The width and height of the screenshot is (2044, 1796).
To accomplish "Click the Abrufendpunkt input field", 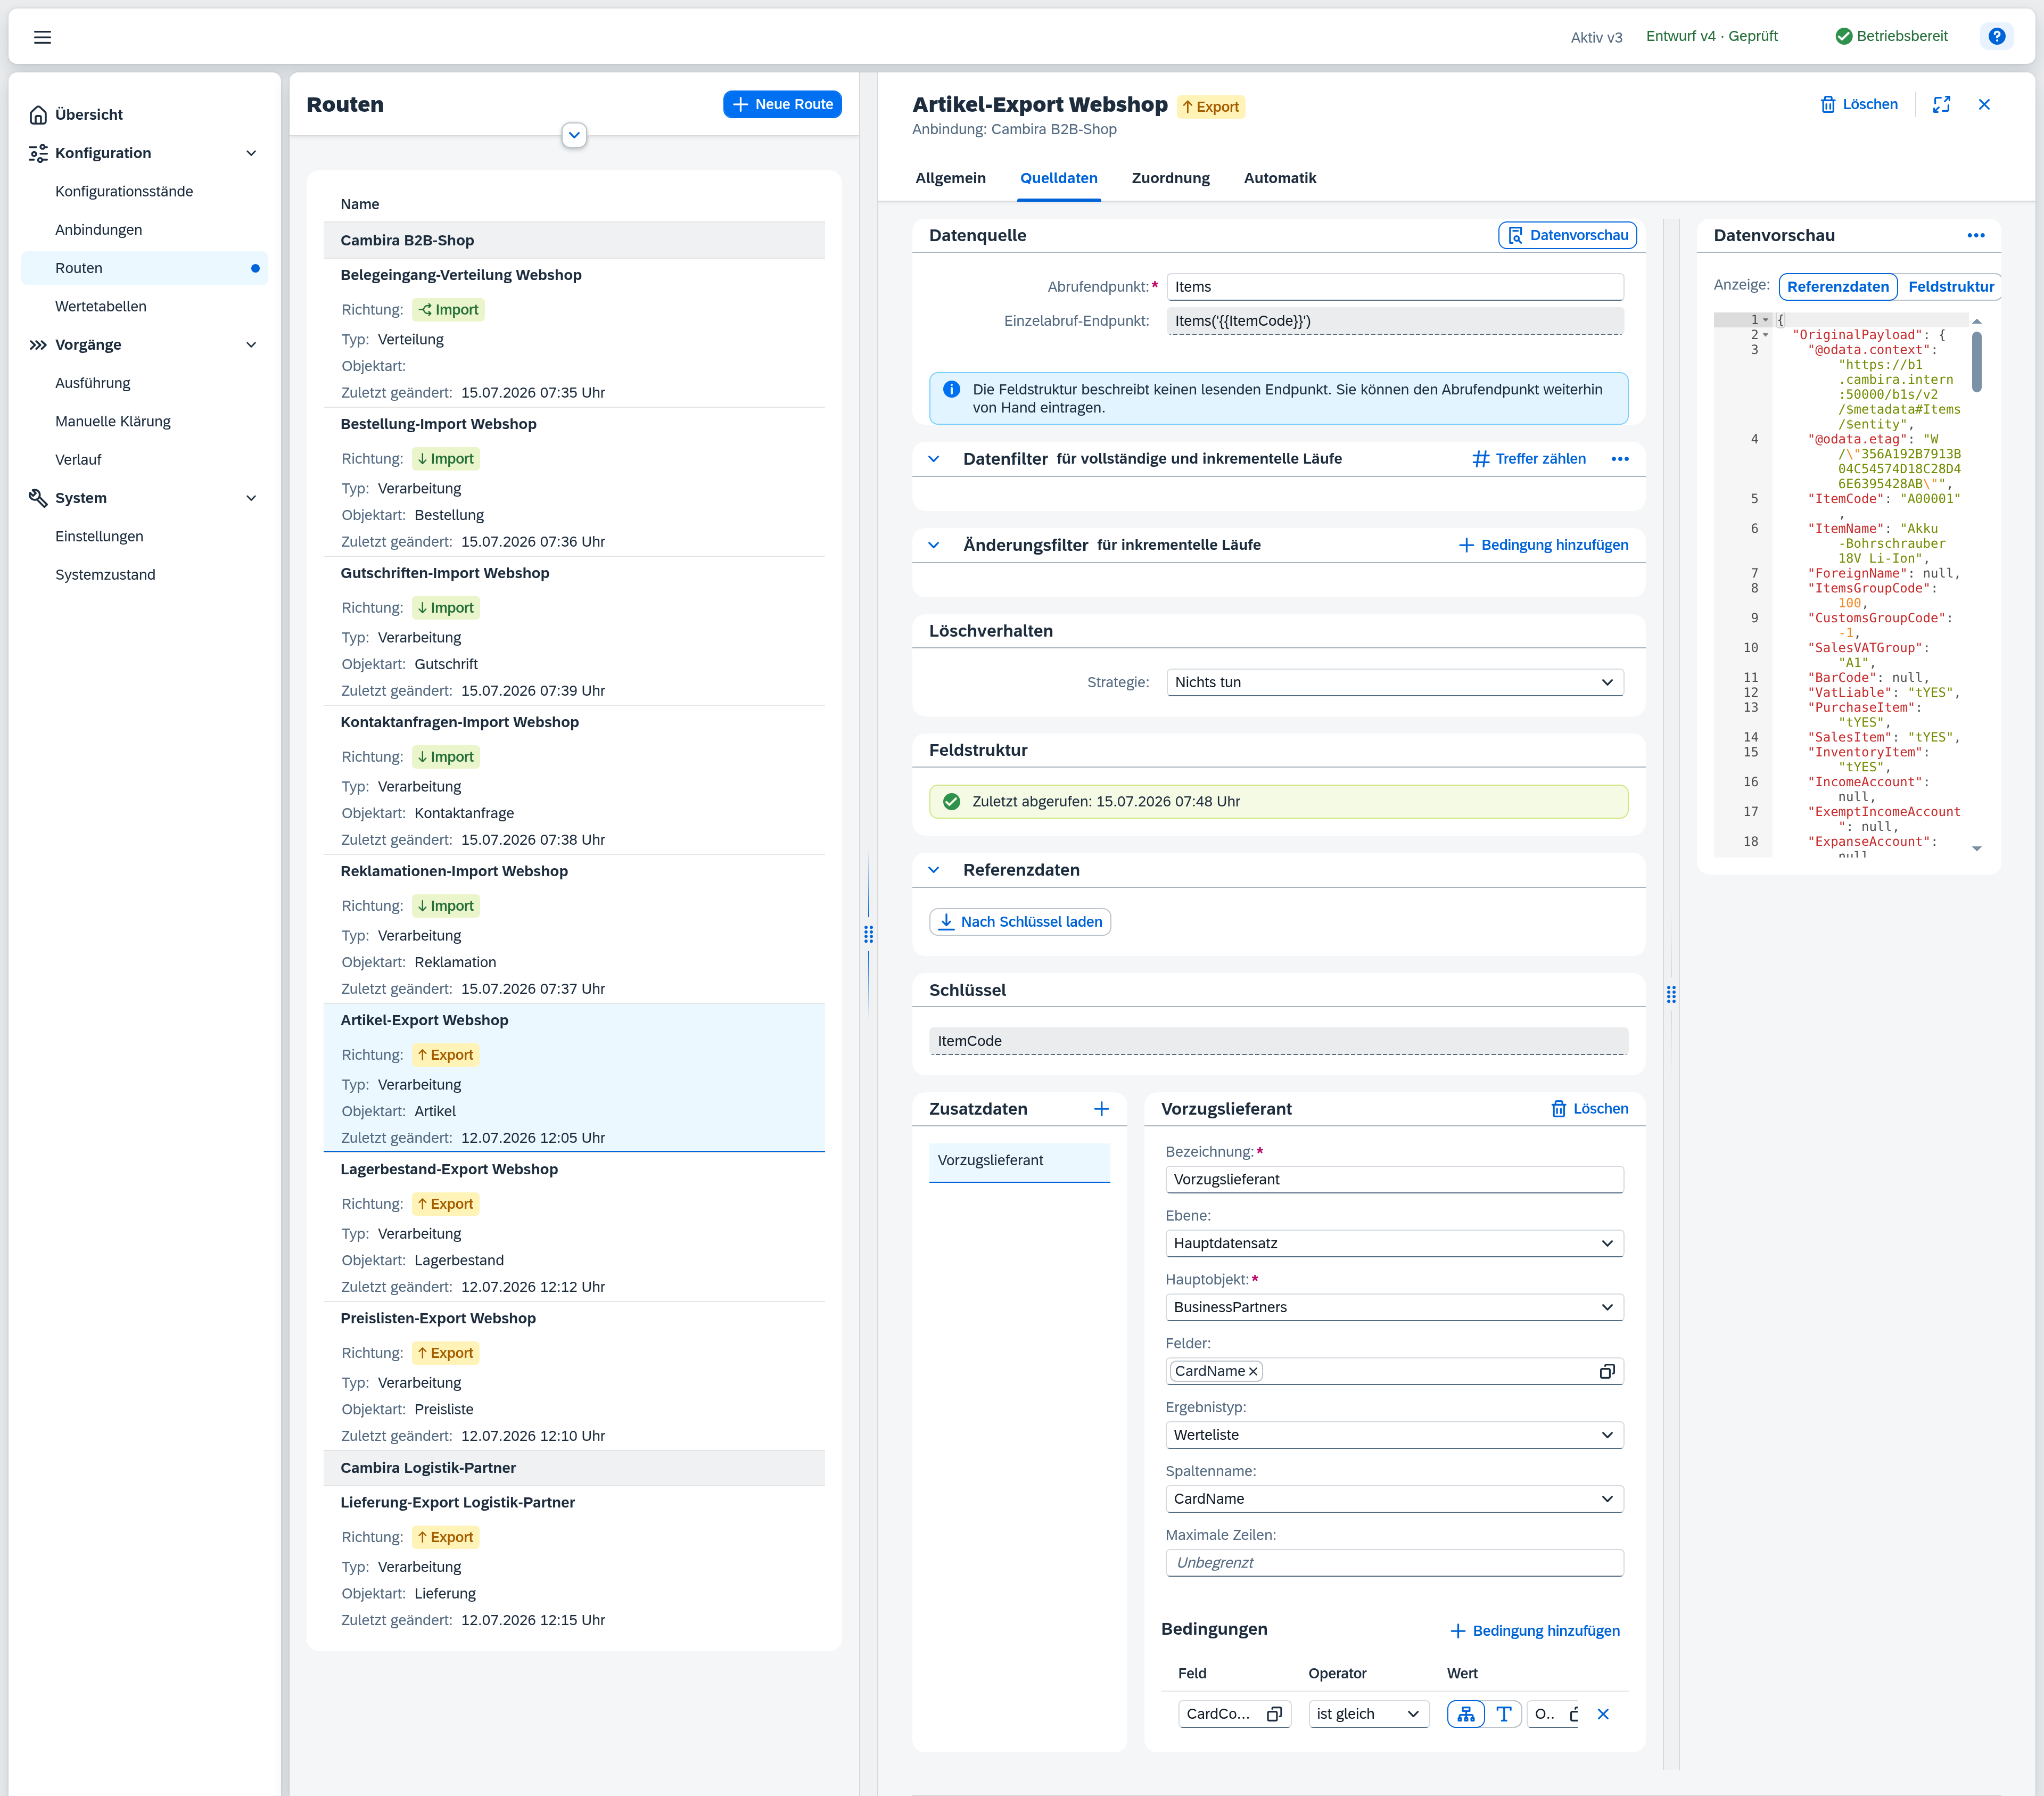I will 1394,286.
